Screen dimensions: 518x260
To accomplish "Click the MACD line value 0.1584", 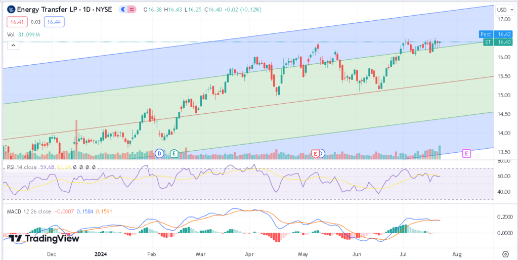I will (84, 211).
